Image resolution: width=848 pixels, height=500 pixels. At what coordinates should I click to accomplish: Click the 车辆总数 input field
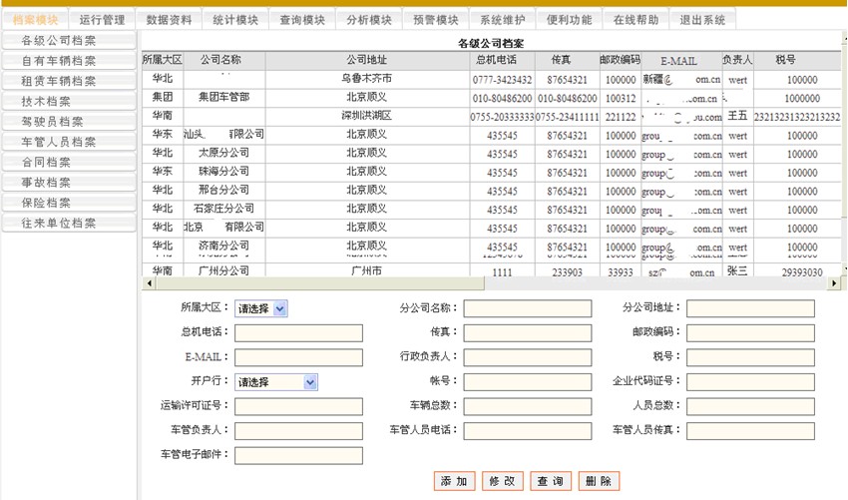(x=528, y=406)
